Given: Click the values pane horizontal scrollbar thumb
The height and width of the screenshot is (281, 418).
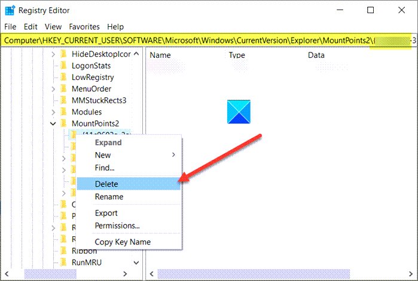Looking at the screenshot, I should (254, 274).
